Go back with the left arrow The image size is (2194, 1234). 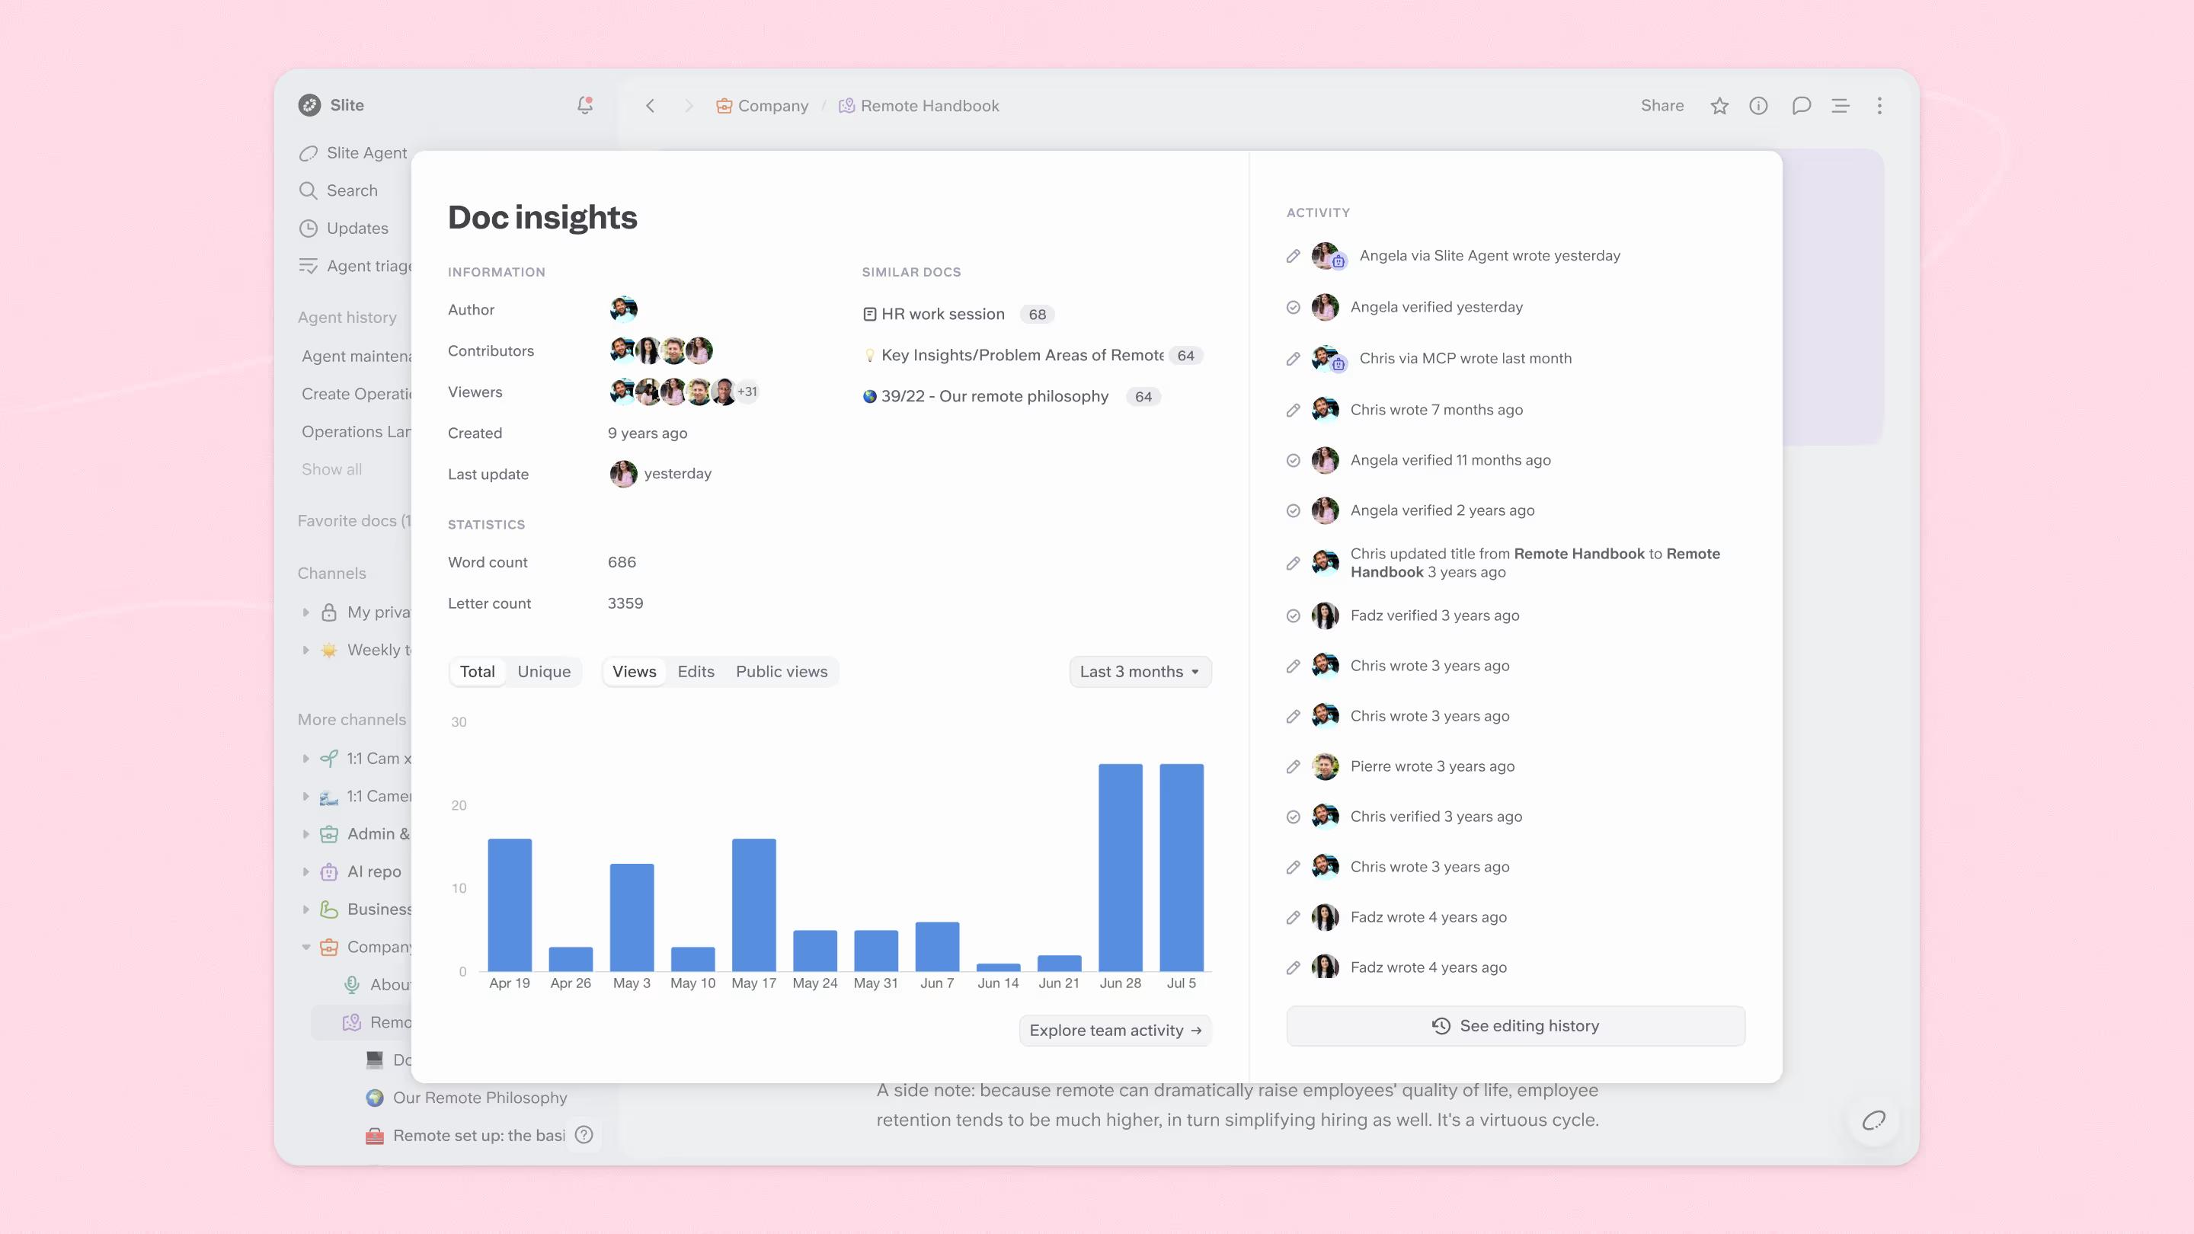click(x=650, y=106)
